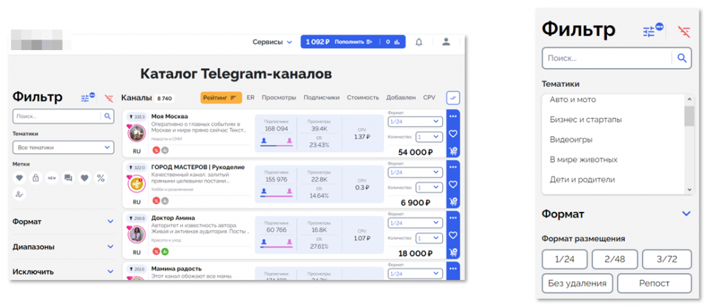Screen dimensions: 712x307
Task: Open the Все тематики dropdown
Action: 63,147
